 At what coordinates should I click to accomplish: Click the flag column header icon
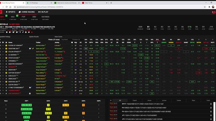click(x=3, y=43)
